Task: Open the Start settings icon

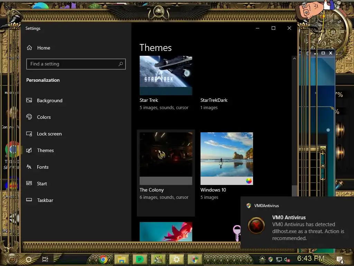Action: tap(29, 183)
